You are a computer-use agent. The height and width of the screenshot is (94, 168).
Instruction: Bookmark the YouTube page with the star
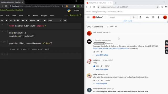click(x=158, y=7)
